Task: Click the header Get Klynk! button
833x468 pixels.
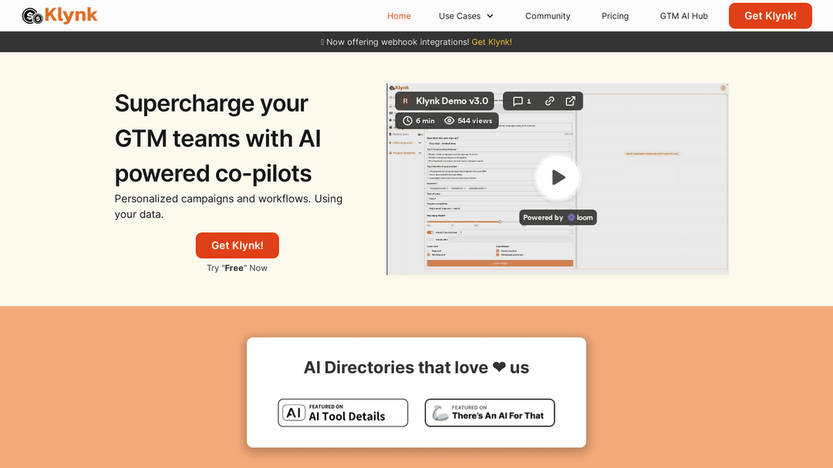Action: point(770,16)
